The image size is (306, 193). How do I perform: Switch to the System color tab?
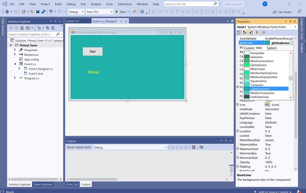click(272, 48)
